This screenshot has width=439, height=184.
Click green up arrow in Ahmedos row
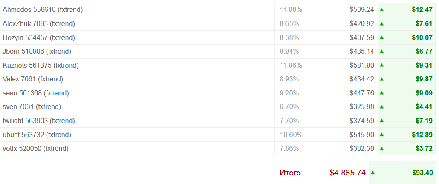pos(381,9)
